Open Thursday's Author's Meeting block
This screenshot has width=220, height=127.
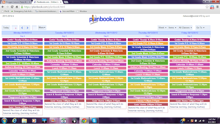[x=148, y=67]
